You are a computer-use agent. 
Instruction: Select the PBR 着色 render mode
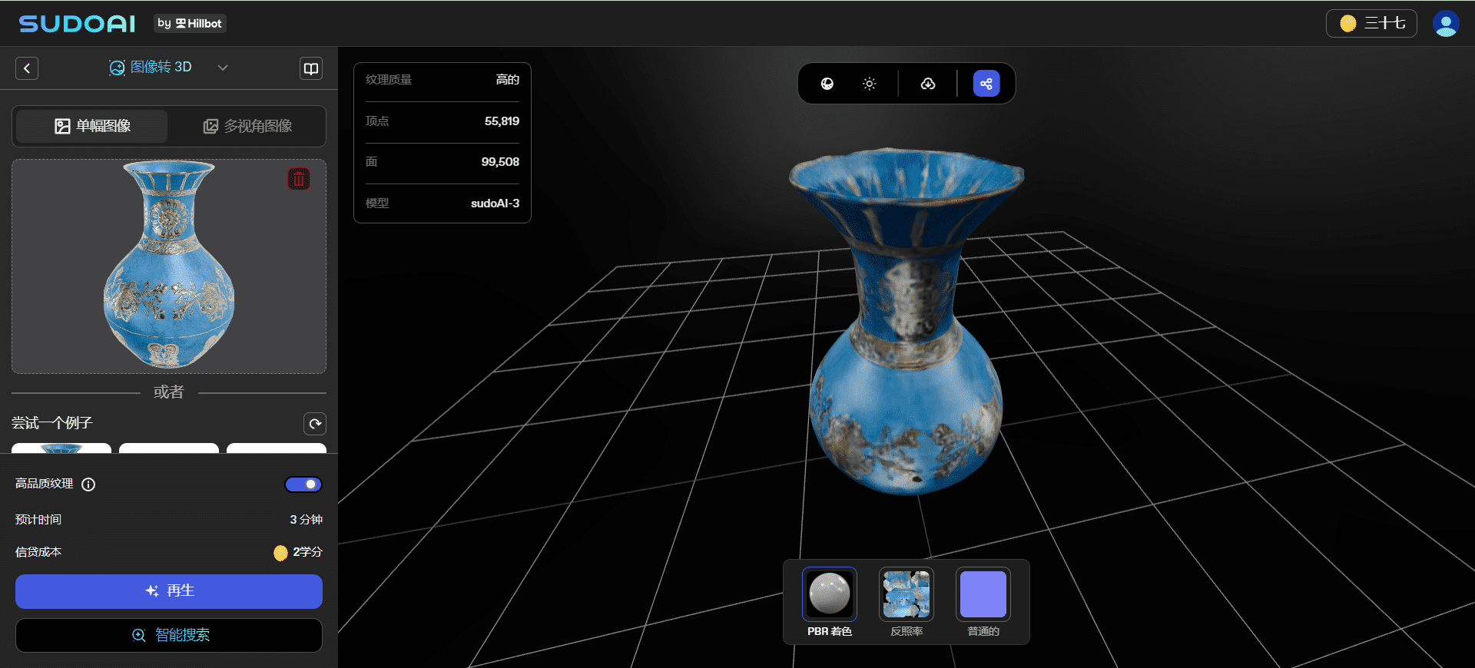830,603
